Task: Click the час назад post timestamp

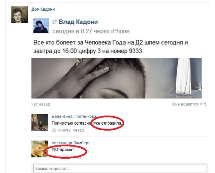Action: pyautogui.click(x=41, y=104)
